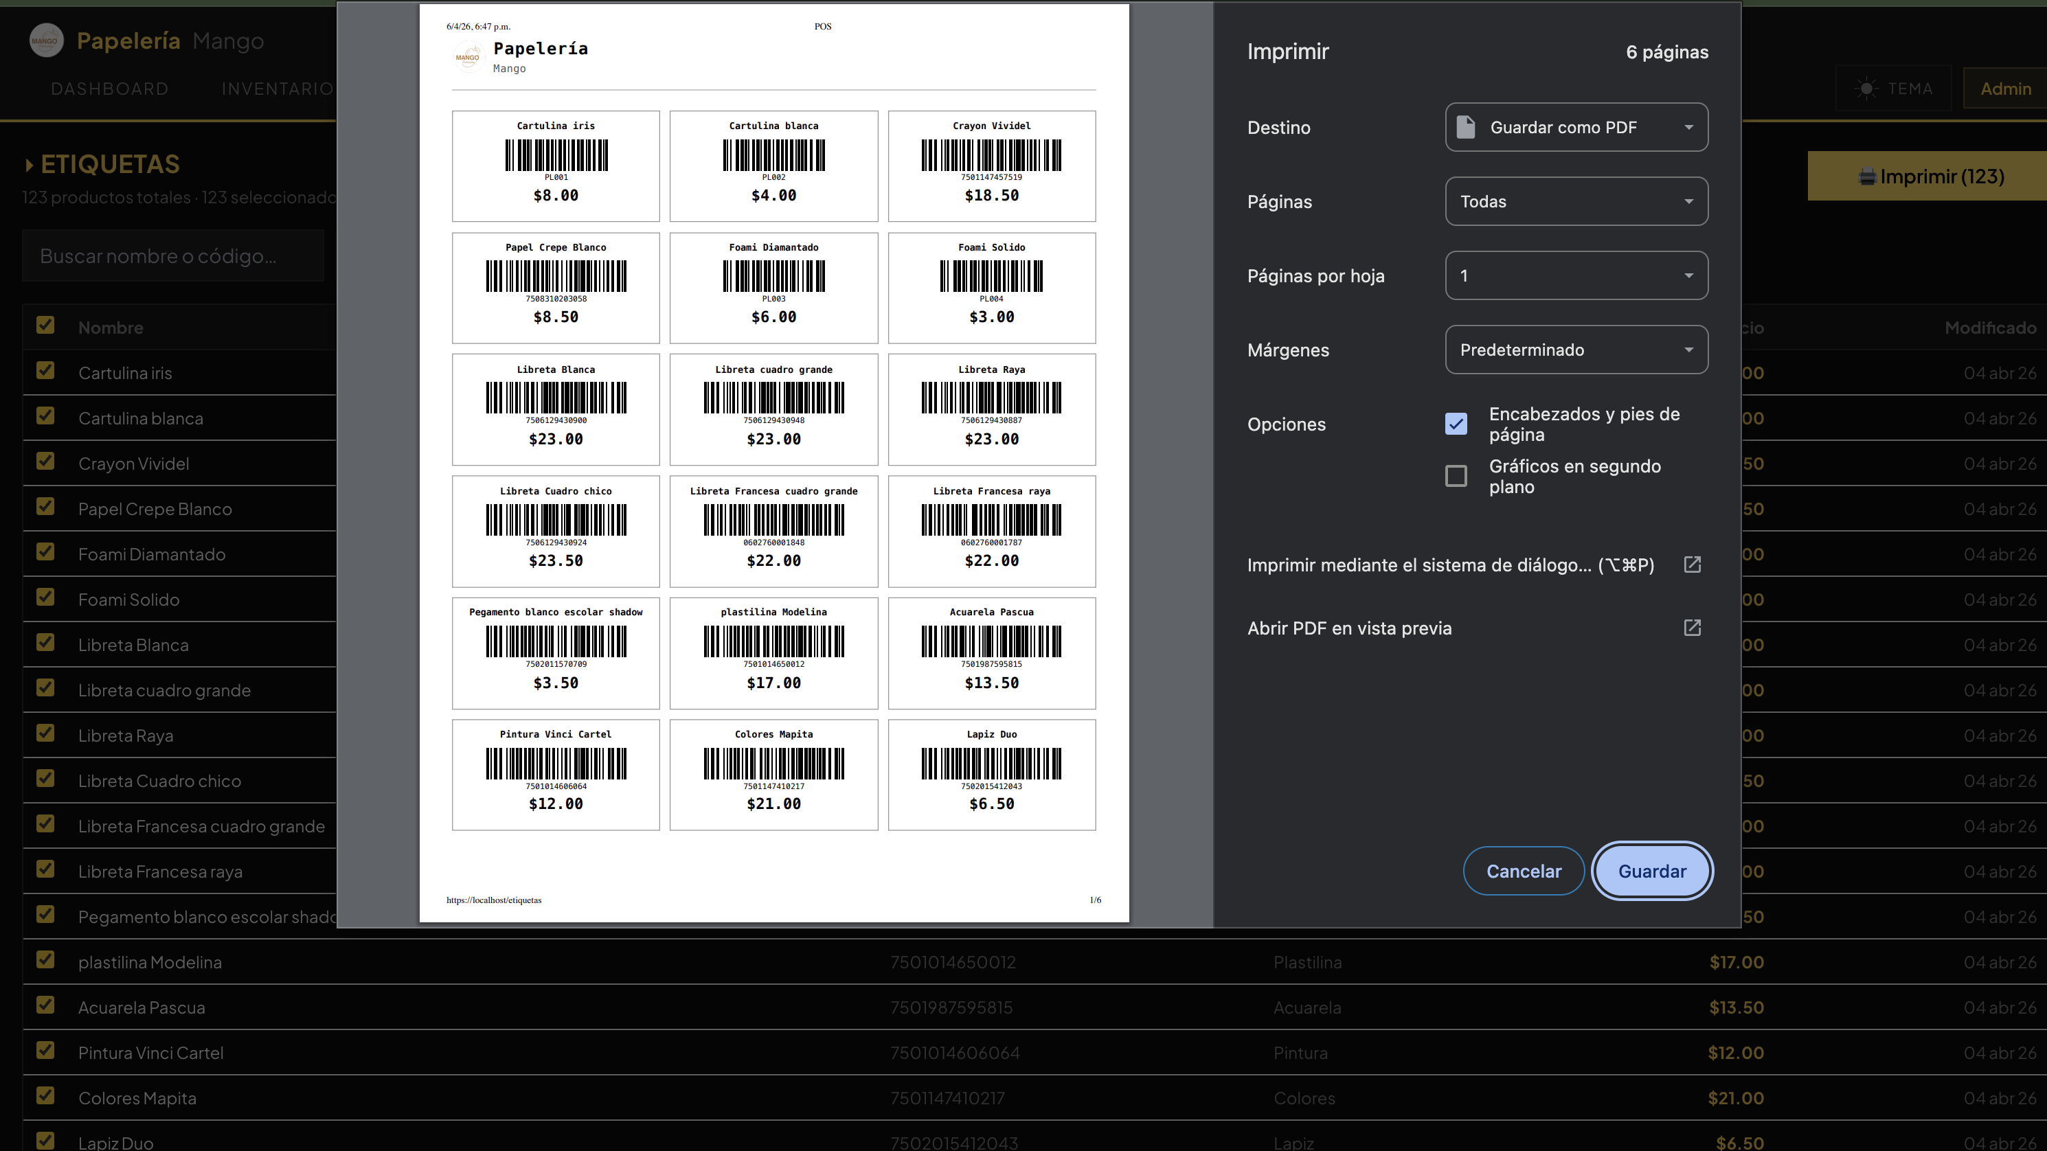This screenshot has height=1151, width=2047.
Task: Click the Libreta Cuadro chico product name
Action: point(160,781)
